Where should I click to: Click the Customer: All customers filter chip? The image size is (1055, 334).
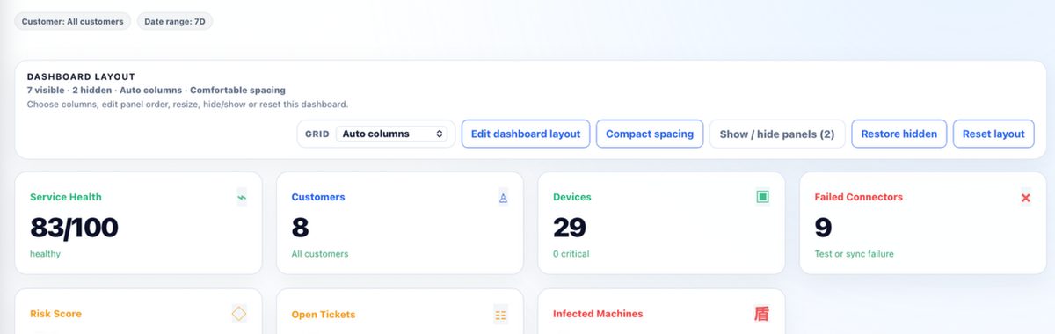coord(73,21)
